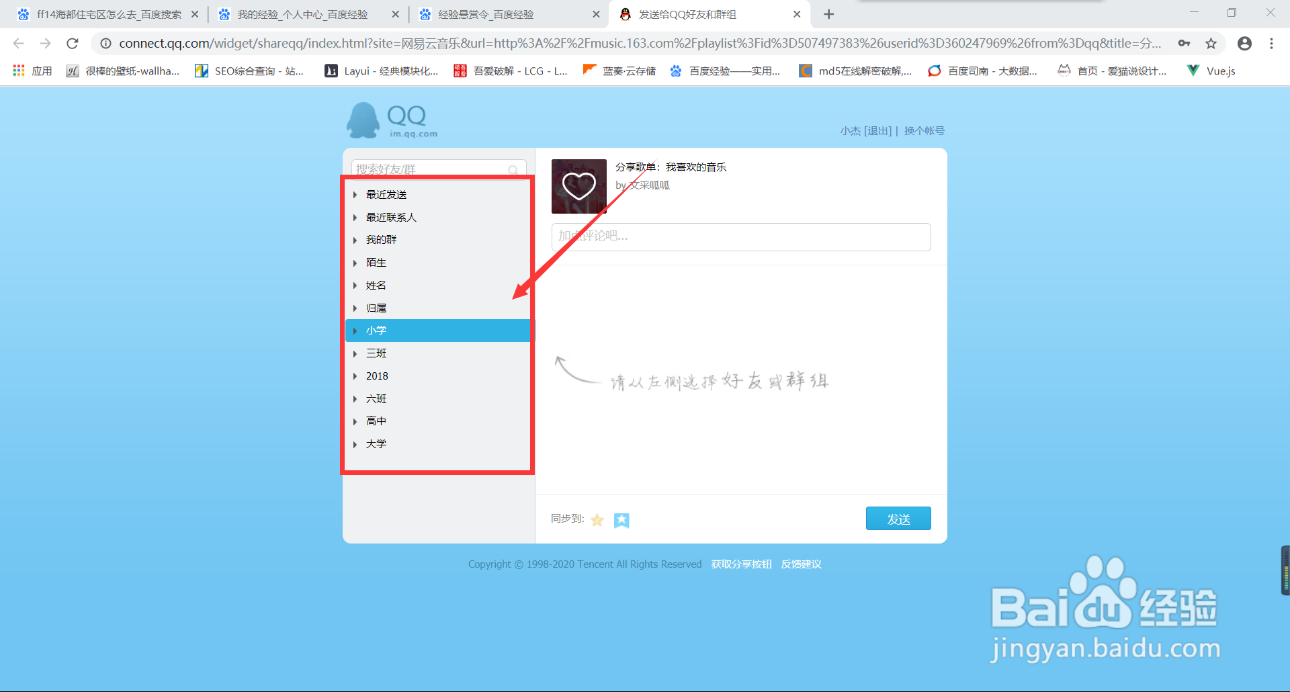Close the 经验悬赏令 tab
The height and width of the screenshot is (692, 1290).
pos(596,14)
